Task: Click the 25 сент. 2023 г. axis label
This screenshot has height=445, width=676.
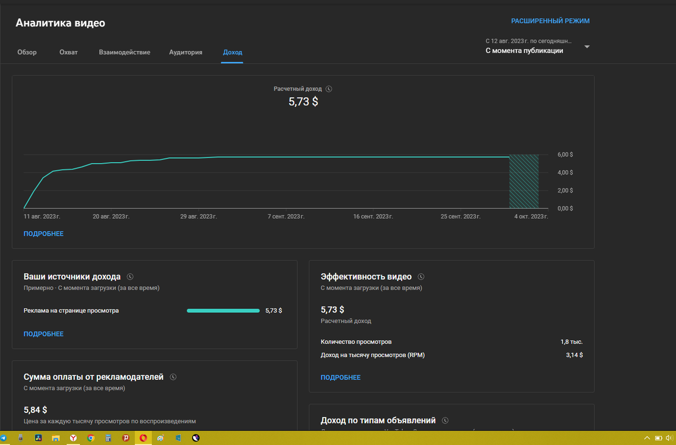Action: (461, 217)
